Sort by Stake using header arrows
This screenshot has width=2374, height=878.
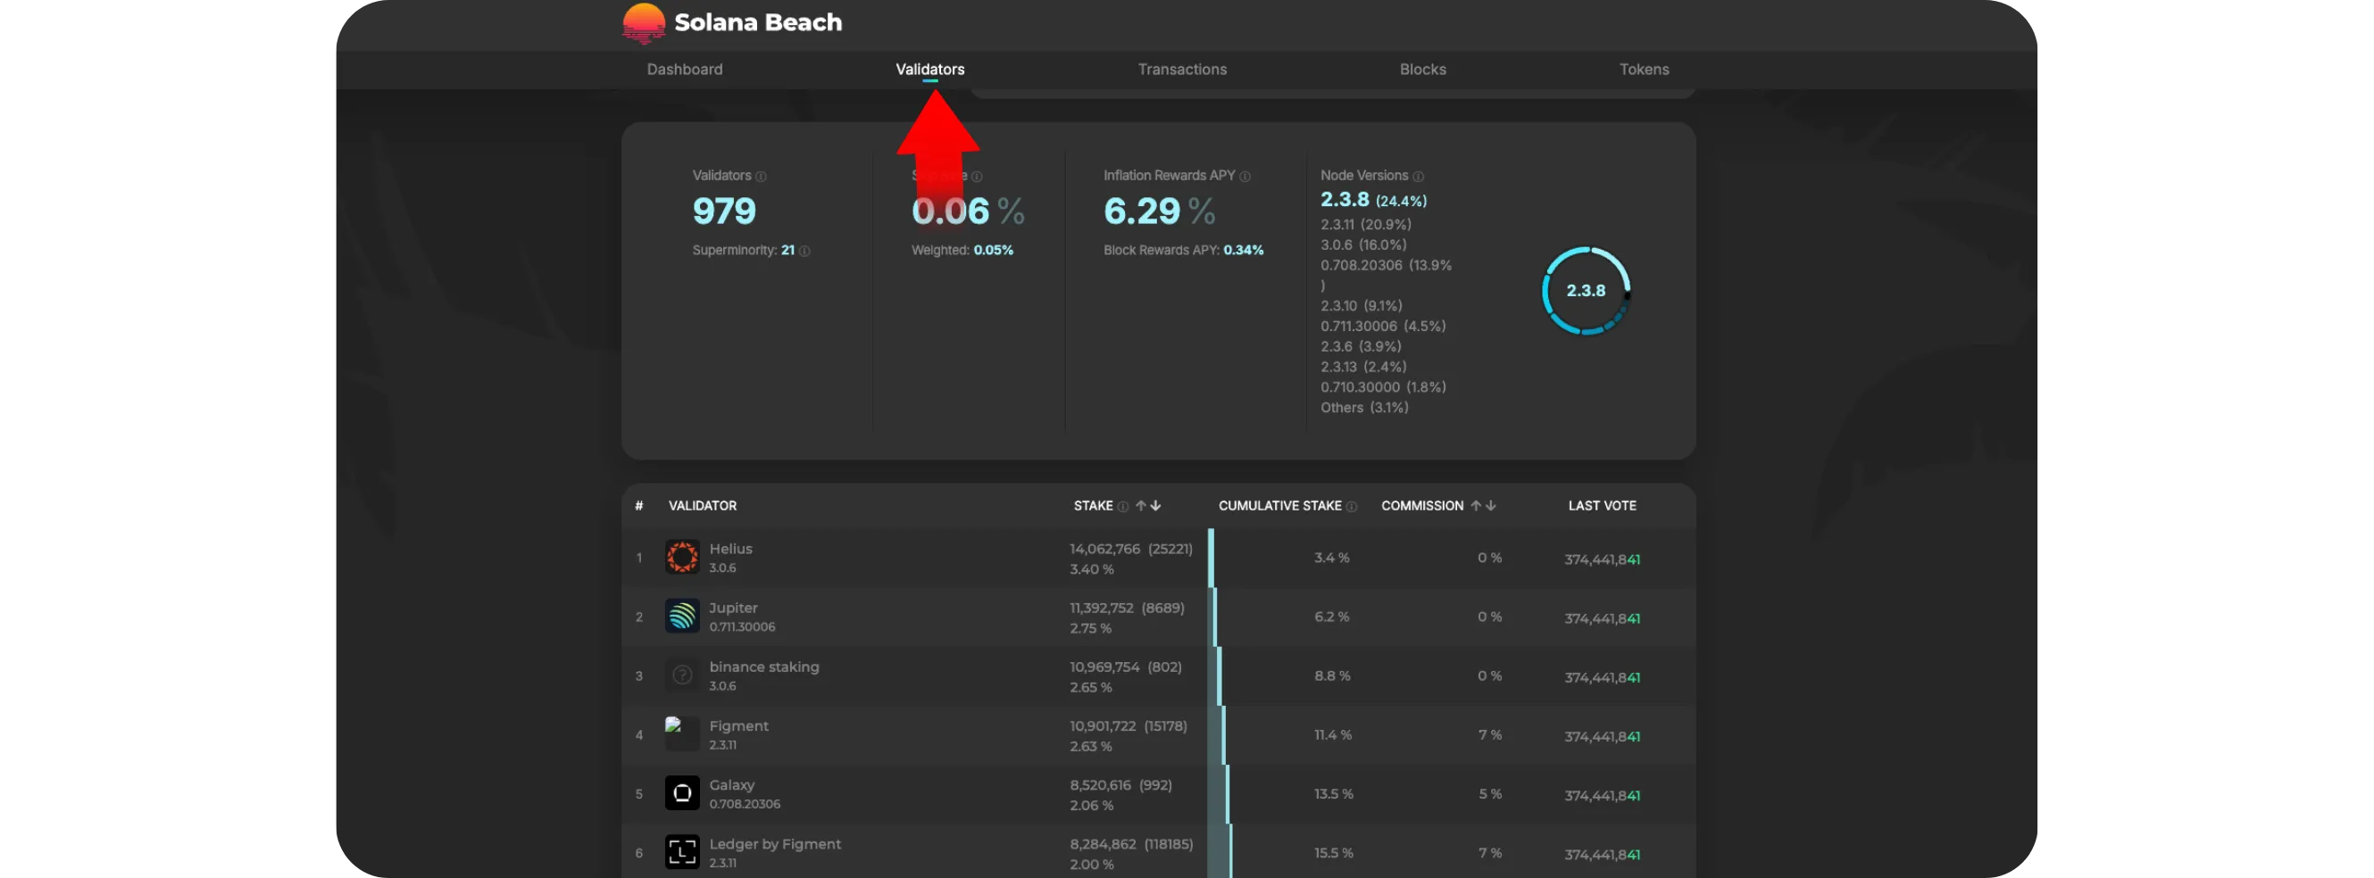pyautogui.click(x=1148, y=506)
